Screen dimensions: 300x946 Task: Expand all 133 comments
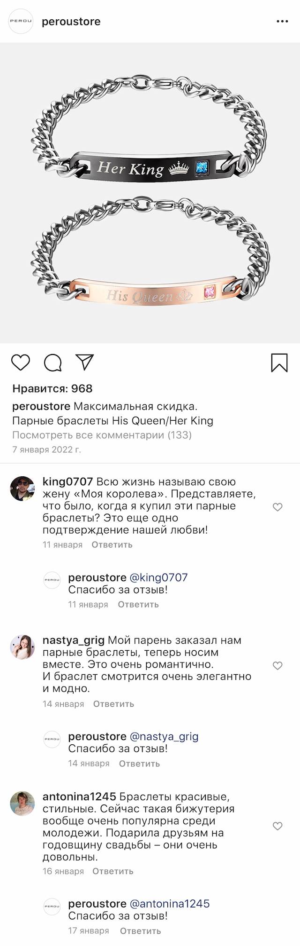[102, 435]
